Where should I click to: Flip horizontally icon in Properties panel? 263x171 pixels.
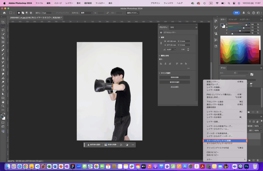tap(183, 49)
